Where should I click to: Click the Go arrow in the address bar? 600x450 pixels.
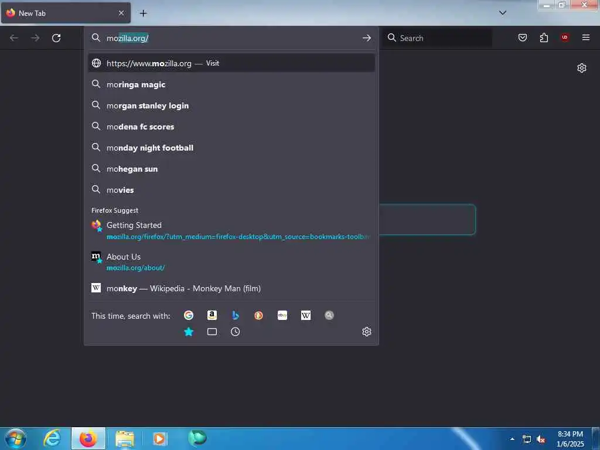(x=367, y=38)
